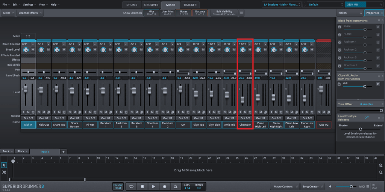Screen dimensions: 385x192
Task: Click the OH channel bleed level knob
Action: pos(181,50)
